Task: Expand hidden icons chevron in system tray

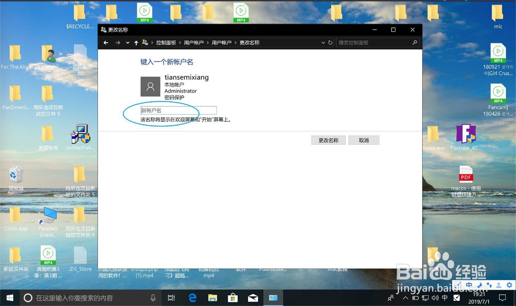Action: point(405,298)
